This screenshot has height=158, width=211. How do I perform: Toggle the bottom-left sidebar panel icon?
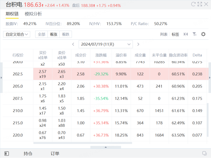click(x=7, y=153)
